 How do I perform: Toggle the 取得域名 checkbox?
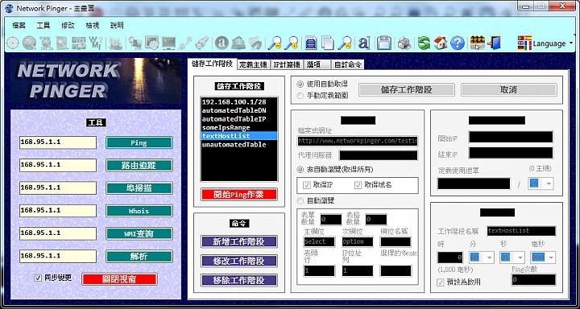(358, 185)
